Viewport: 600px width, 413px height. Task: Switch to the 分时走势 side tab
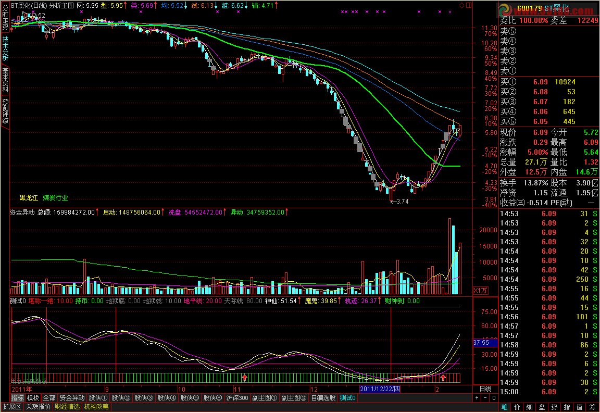click(x=5, y=17)
